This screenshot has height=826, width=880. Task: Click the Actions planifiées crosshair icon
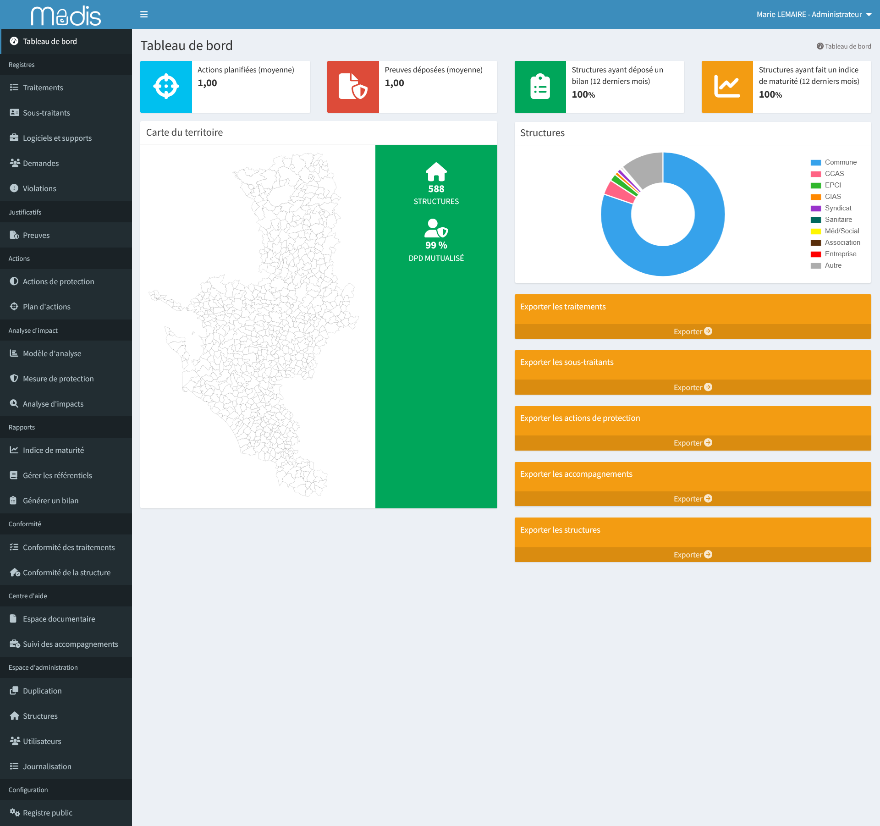(166, 86)
